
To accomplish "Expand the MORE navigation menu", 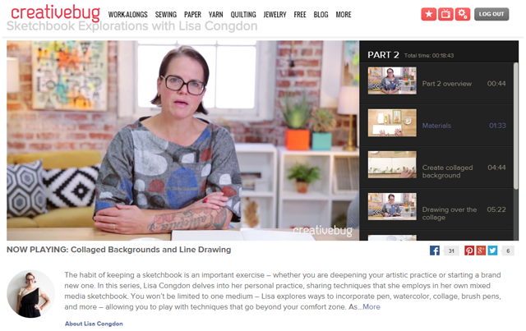I will [x=344, y=15].
